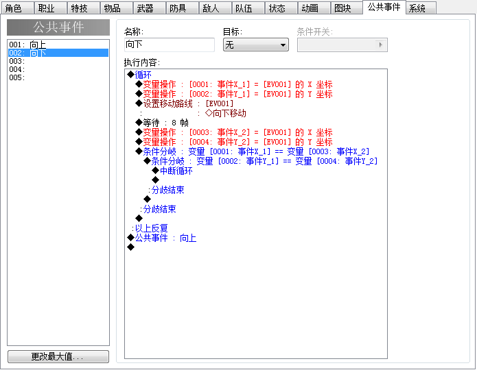The height and width of the screenshot is (370, 477).
Task: Select common event 002: 向下
Action: pyautogui.click(x=58, y=53)
